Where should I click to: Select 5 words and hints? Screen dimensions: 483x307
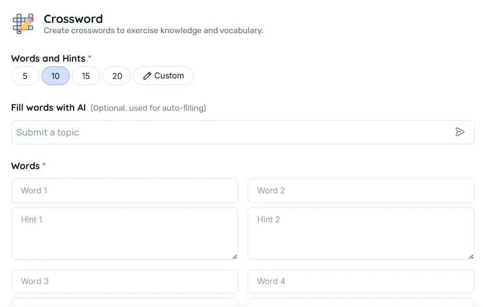[x=25, y=76]
